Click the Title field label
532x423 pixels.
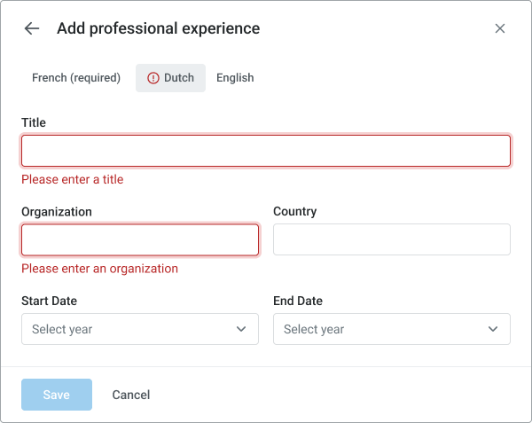tap(34, 122)
